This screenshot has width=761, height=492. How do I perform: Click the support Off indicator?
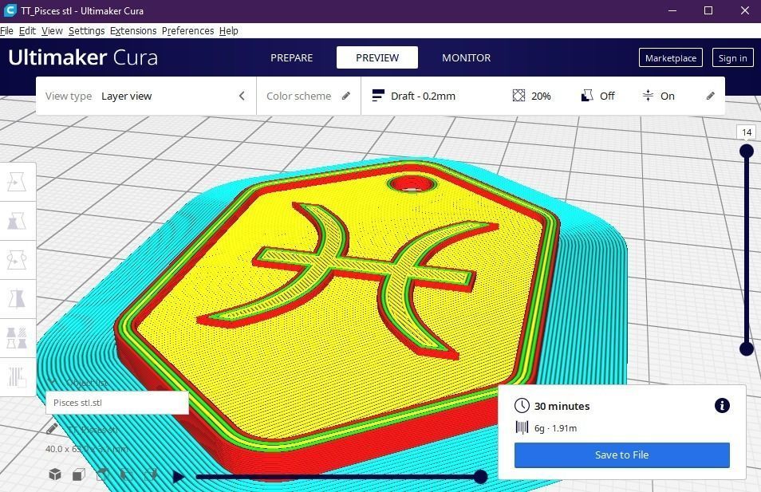point(598,96)
